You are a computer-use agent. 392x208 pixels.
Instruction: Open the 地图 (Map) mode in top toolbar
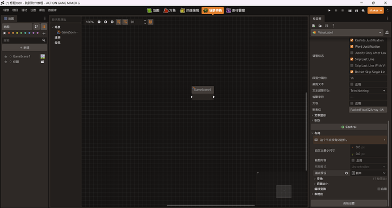(x=153, y=10)
